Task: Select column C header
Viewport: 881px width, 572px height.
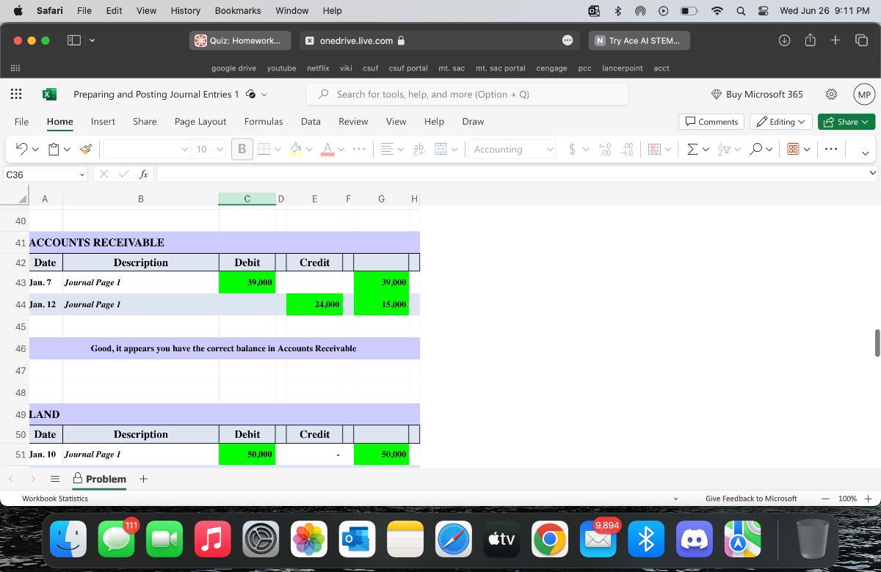Action: click(x=247, y=199)
